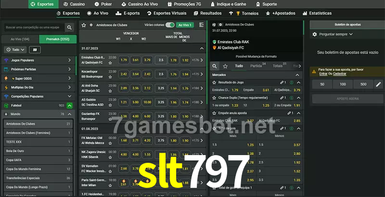Open bet slip settings gear icon

tap(315, 34)
